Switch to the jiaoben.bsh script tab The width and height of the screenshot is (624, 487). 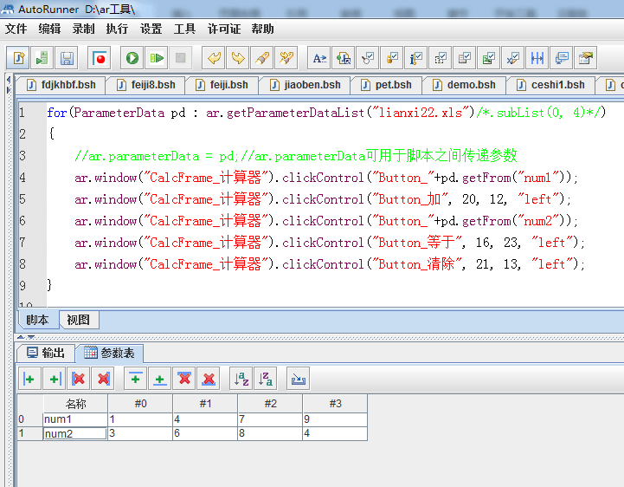[x=306, y=85]
